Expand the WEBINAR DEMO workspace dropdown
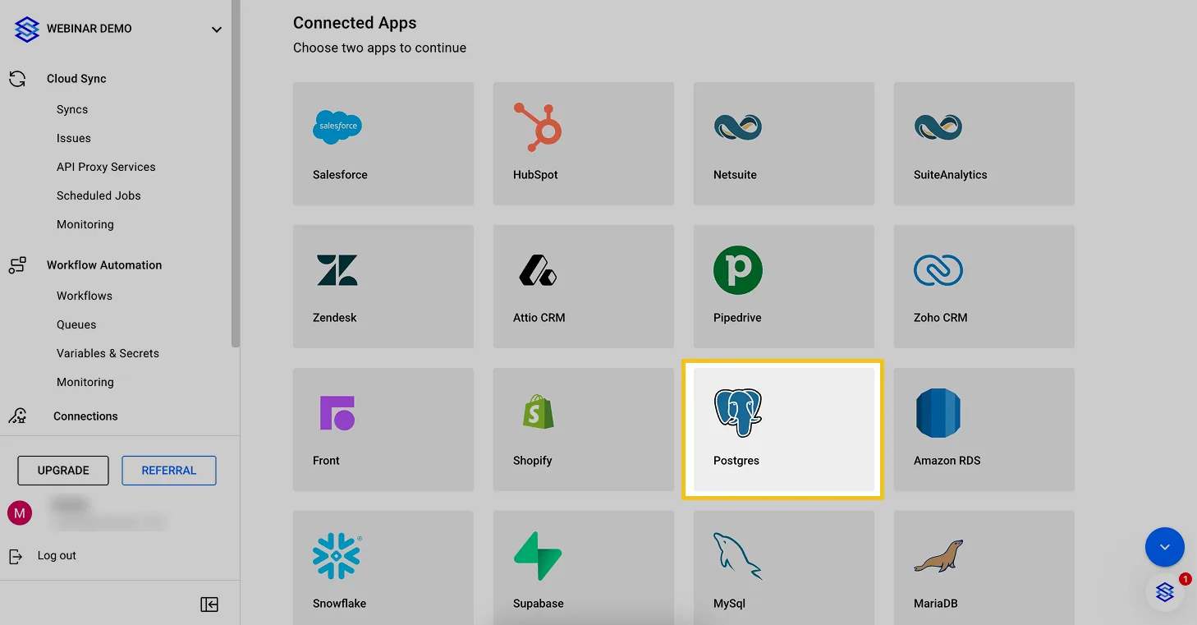 click(x=217, y=30)
